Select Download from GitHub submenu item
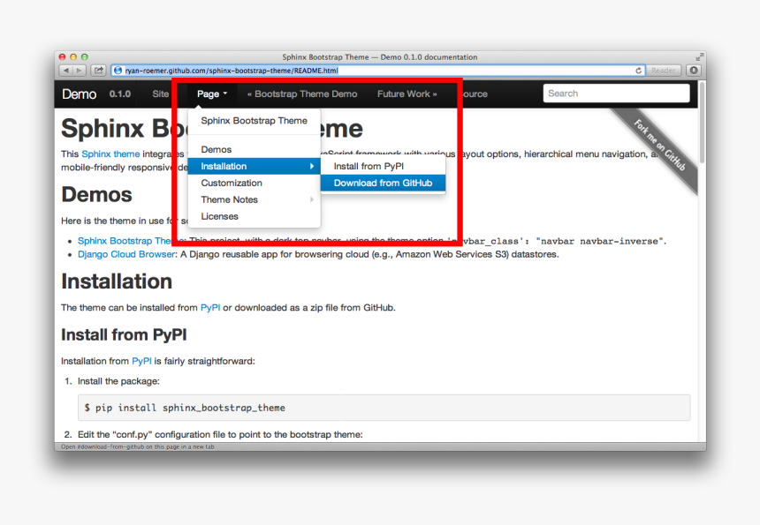 click(383, 184)
